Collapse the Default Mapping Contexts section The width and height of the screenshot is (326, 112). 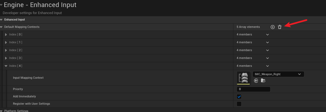pyautogui.click(x=1, y=27)
